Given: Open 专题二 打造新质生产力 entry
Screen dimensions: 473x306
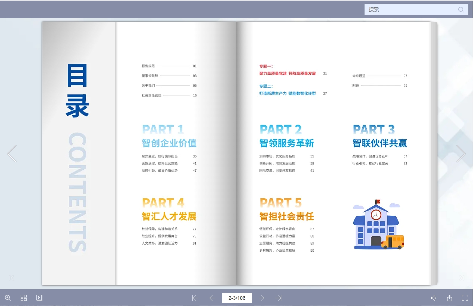Looking at the screenshot, I should pos(287,93).
